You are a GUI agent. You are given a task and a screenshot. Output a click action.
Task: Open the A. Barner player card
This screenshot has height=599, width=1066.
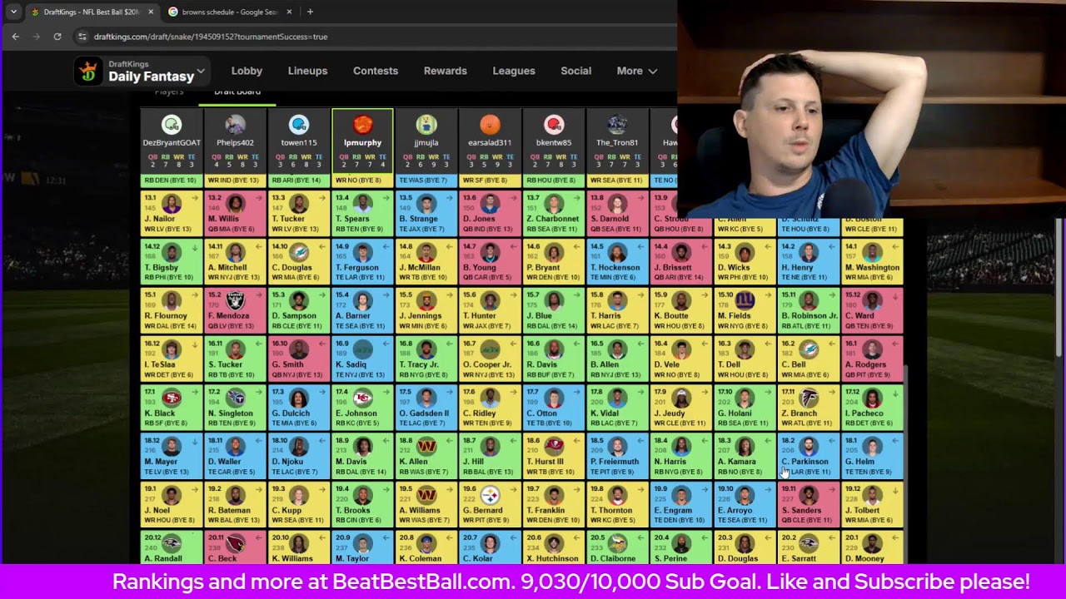(x=362, y=310)
